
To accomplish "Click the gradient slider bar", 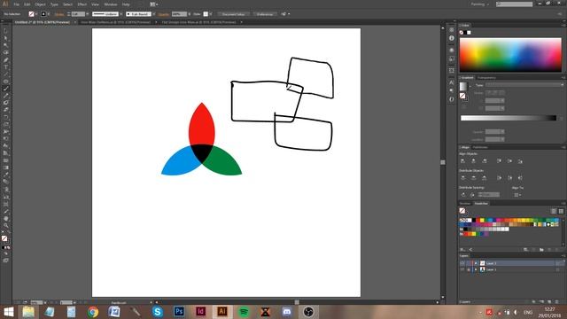I will click(508, 118).
